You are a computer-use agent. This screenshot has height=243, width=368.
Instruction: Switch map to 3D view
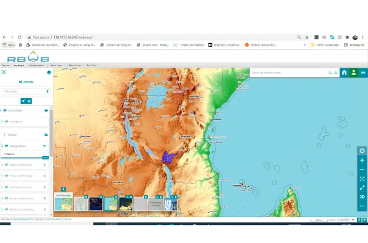point(362,197)
